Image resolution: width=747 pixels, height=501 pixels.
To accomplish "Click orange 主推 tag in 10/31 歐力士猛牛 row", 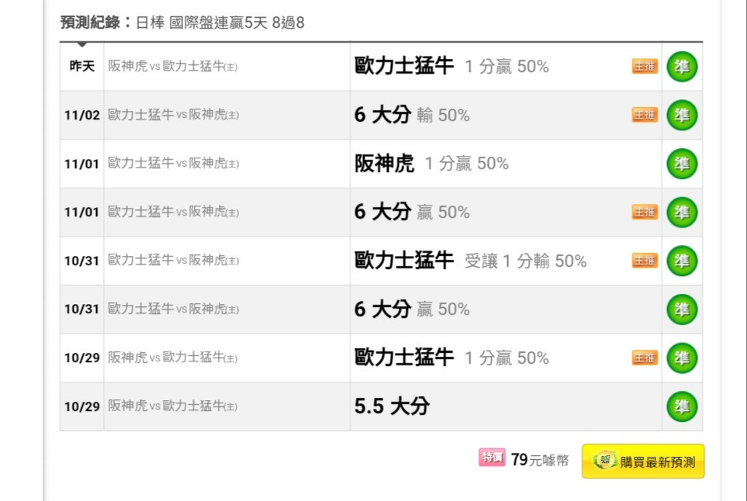I will [645, 261].
